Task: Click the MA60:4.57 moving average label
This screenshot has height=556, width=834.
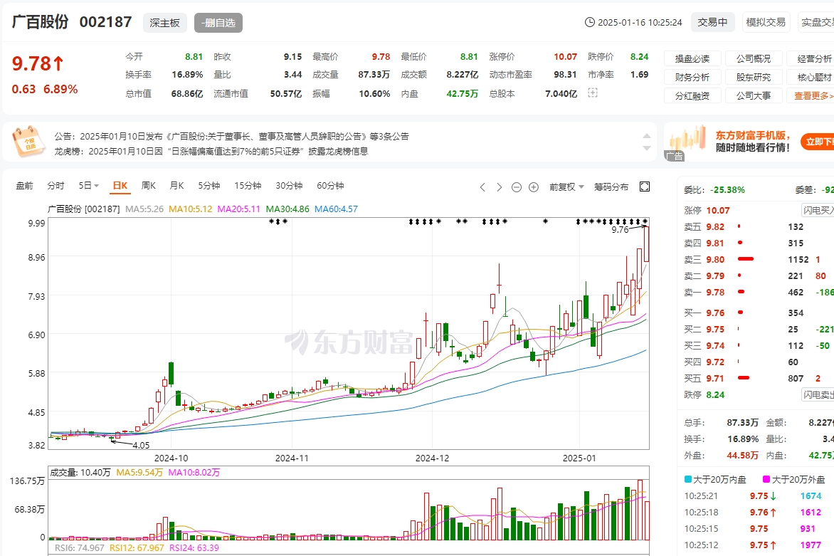Action: pos(336,209)
